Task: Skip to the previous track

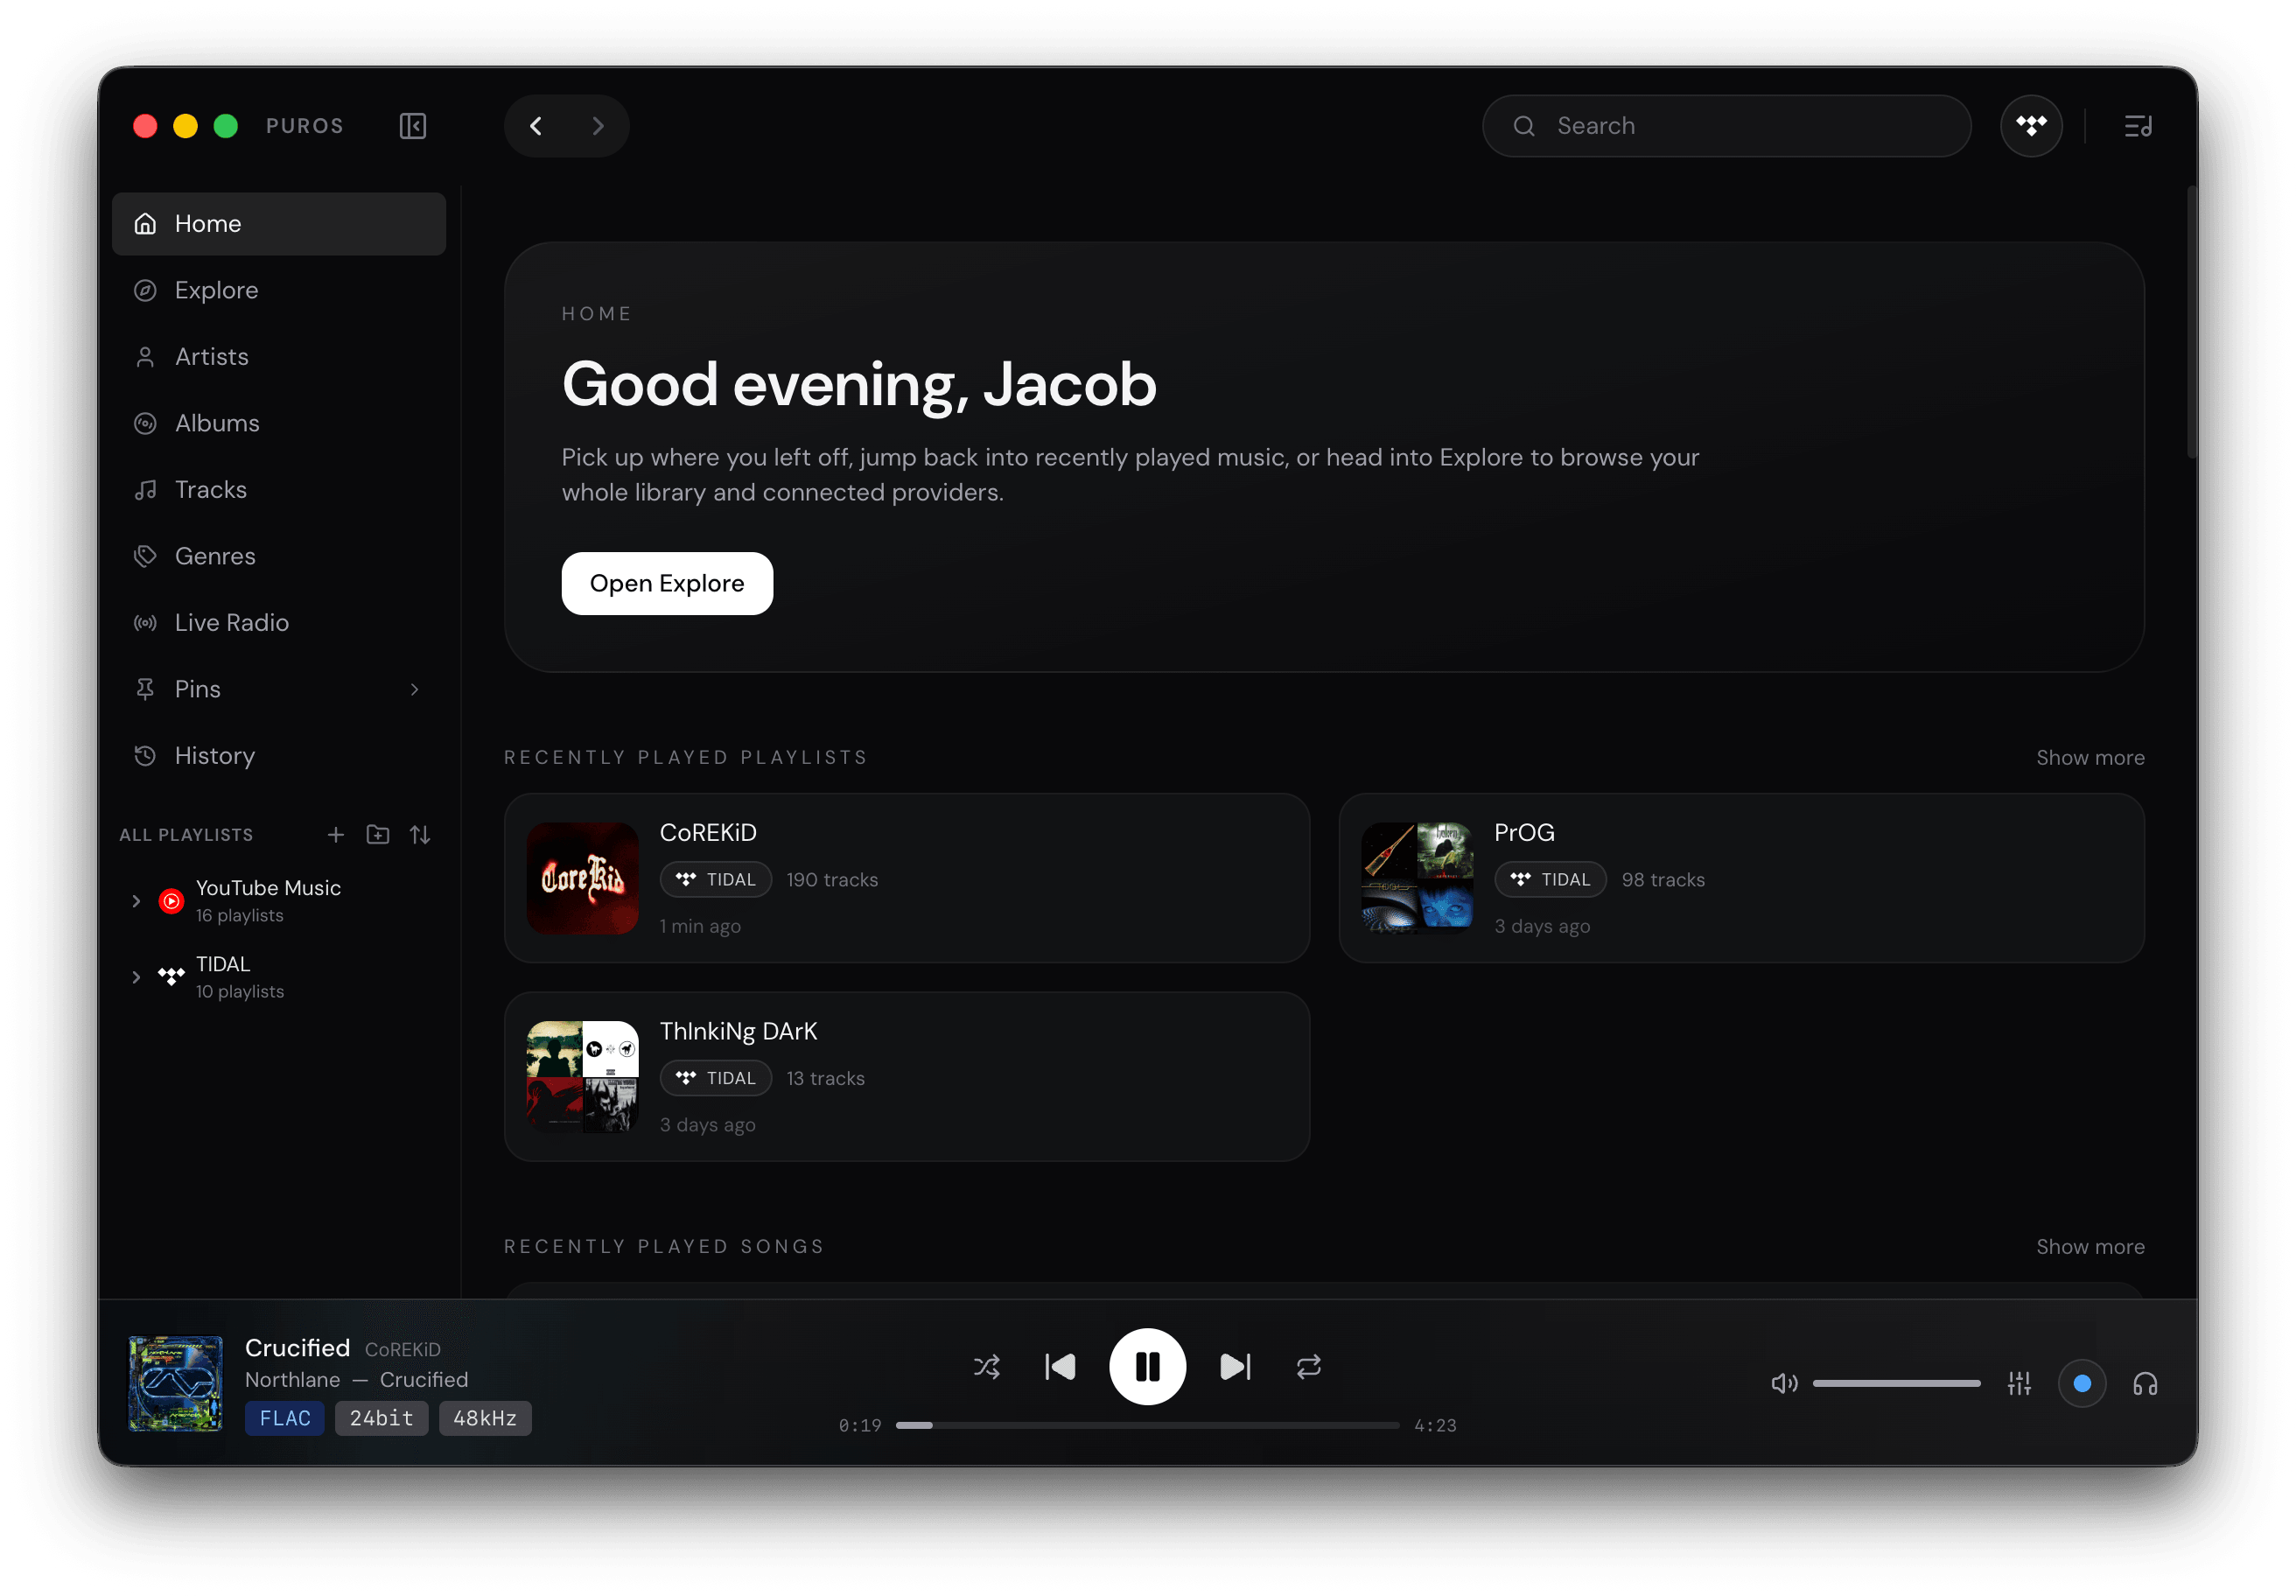Action: (x=1060, y=1366)
